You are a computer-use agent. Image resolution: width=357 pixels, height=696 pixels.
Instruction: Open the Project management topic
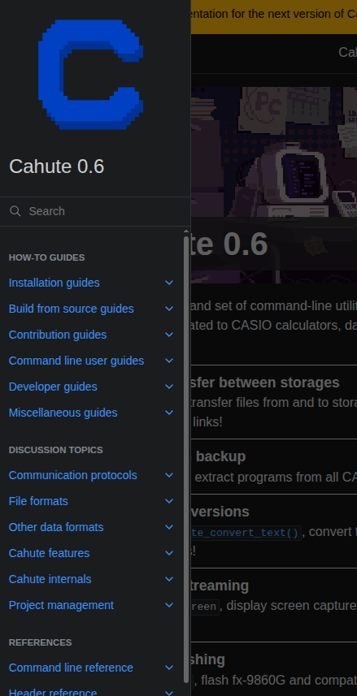(x=61, y=605)
